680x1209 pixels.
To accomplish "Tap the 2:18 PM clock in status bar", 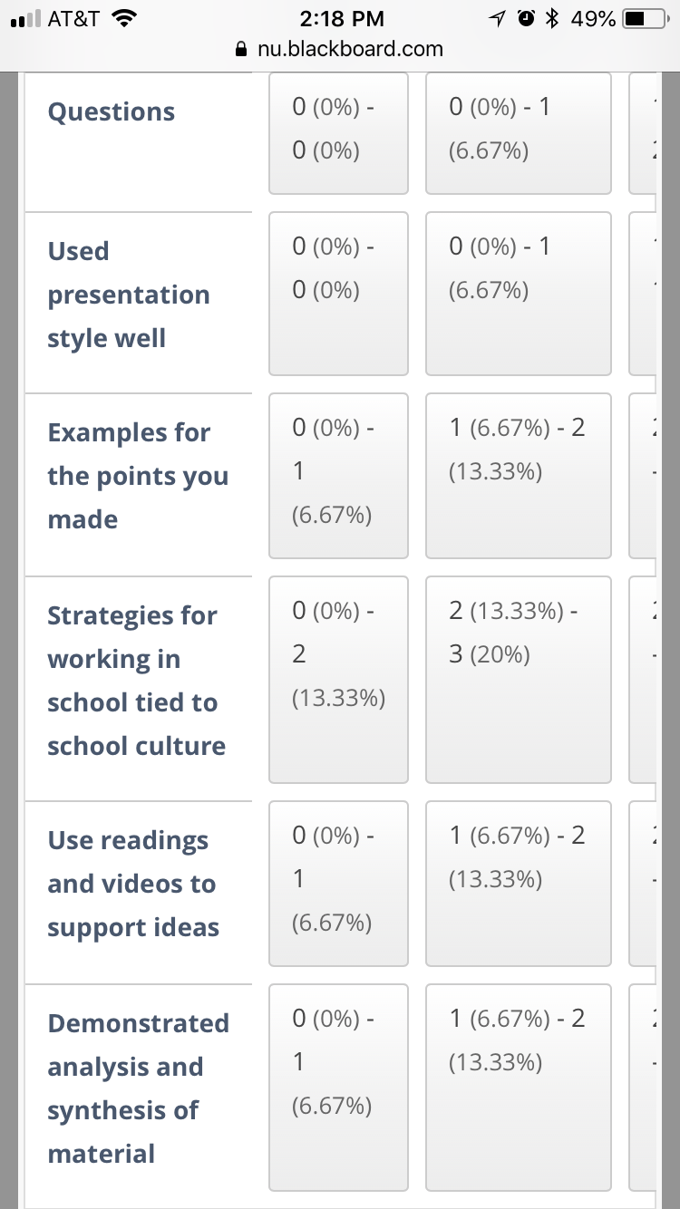I will [341, 18].
